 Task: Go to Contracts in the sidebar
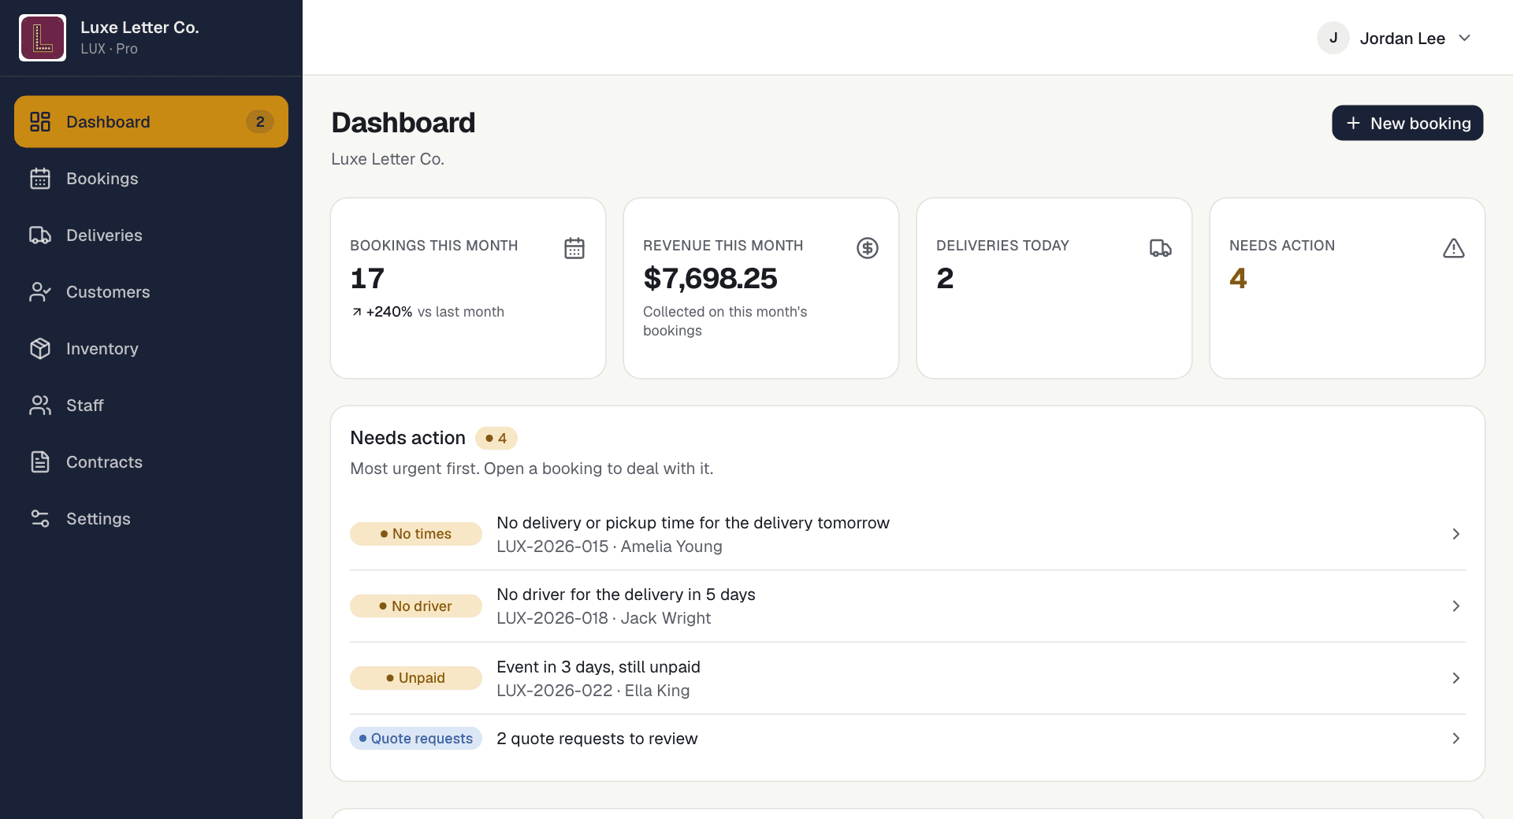click(151, 462)
